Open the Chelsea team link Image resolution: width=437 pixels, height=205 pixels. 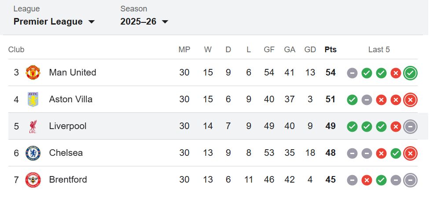[x=66, y=153]
